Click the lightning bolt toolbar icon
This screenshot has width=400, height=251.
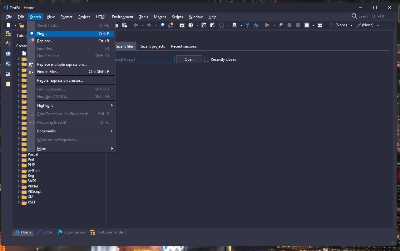(281, 25)
